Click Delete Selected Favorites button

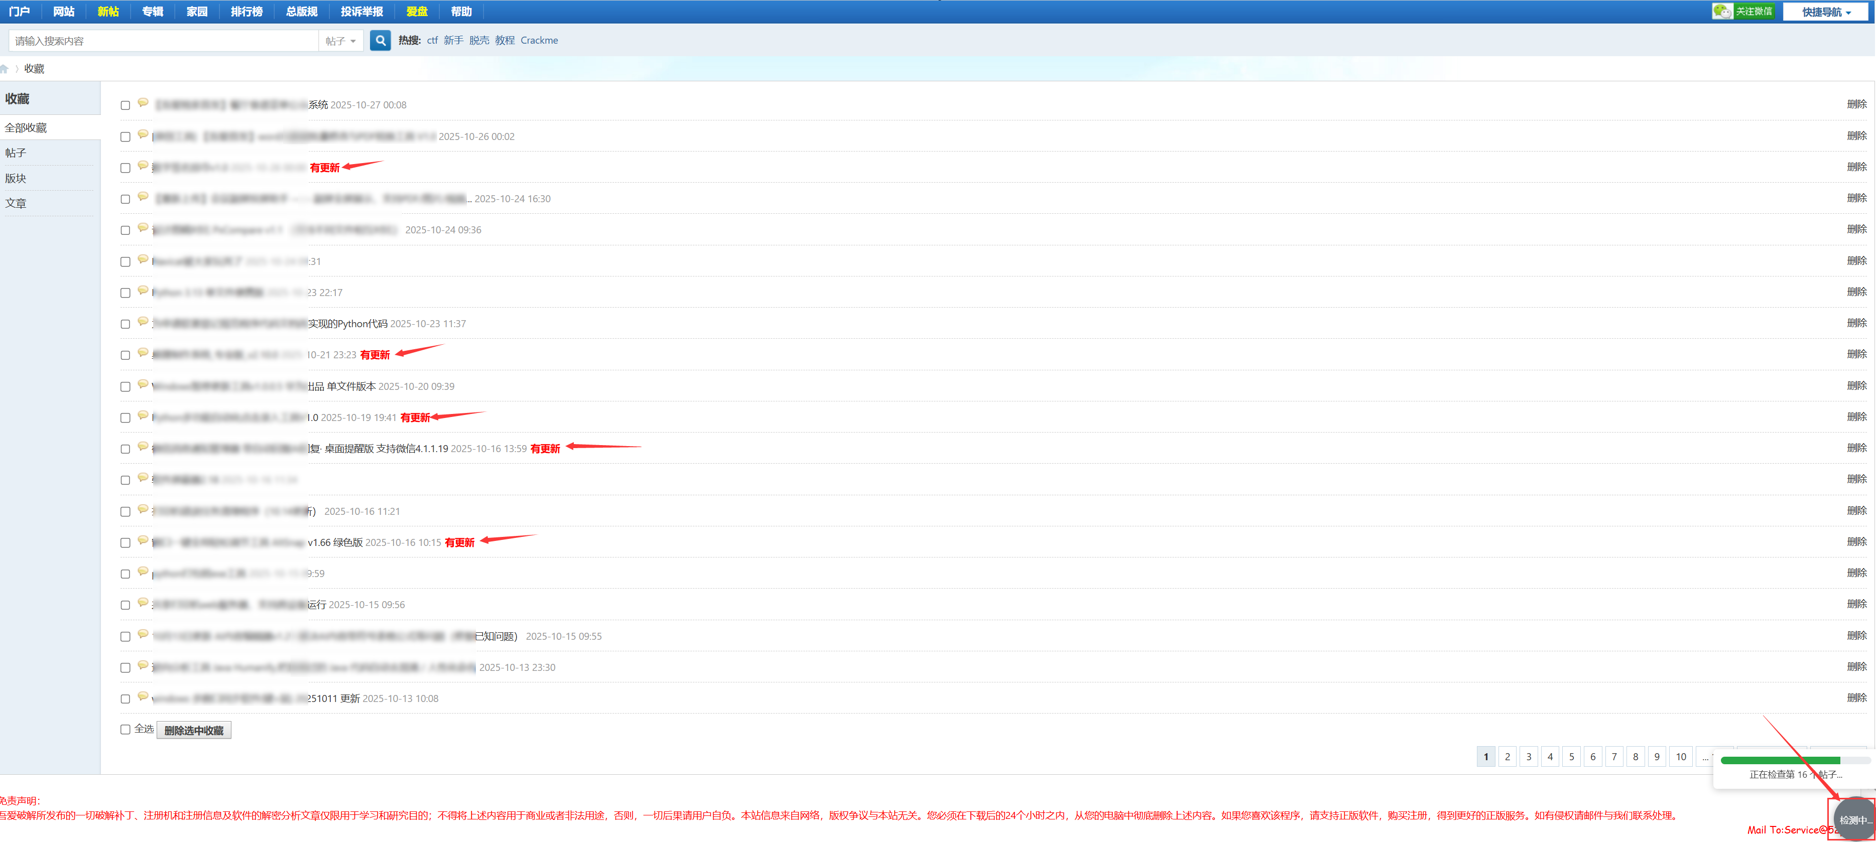click(x=194, y=731)
